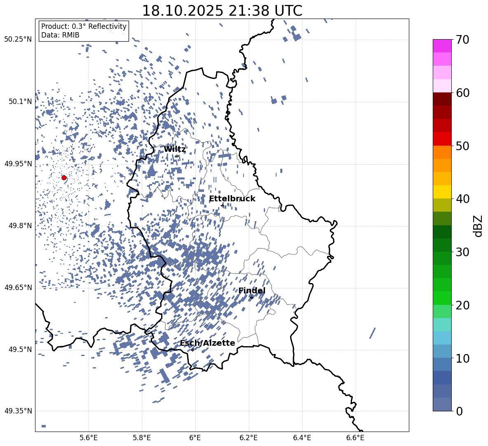Screen dimensions: 488x446
Task: Click the light cyan colorbar segment near 15
Action: 442,325
